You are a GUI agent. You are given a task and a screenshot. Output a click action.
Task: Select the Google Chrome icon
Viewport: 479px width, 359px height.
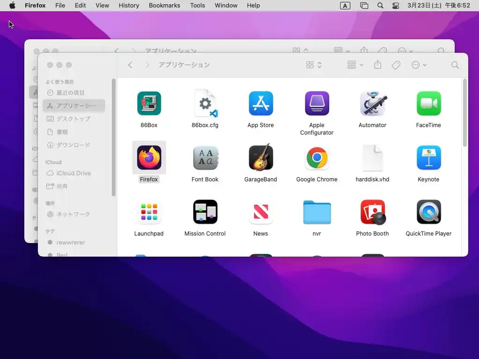pyautogui.click(x=317, y=158)
